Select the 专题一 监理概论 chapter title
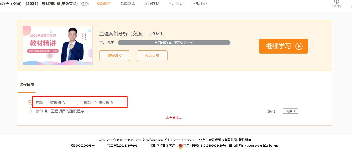352x161 pixels. 74,103
